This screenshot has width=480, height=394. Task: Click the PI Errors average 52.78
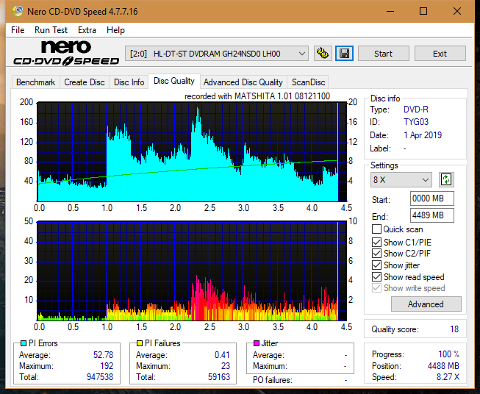point(103,355)
